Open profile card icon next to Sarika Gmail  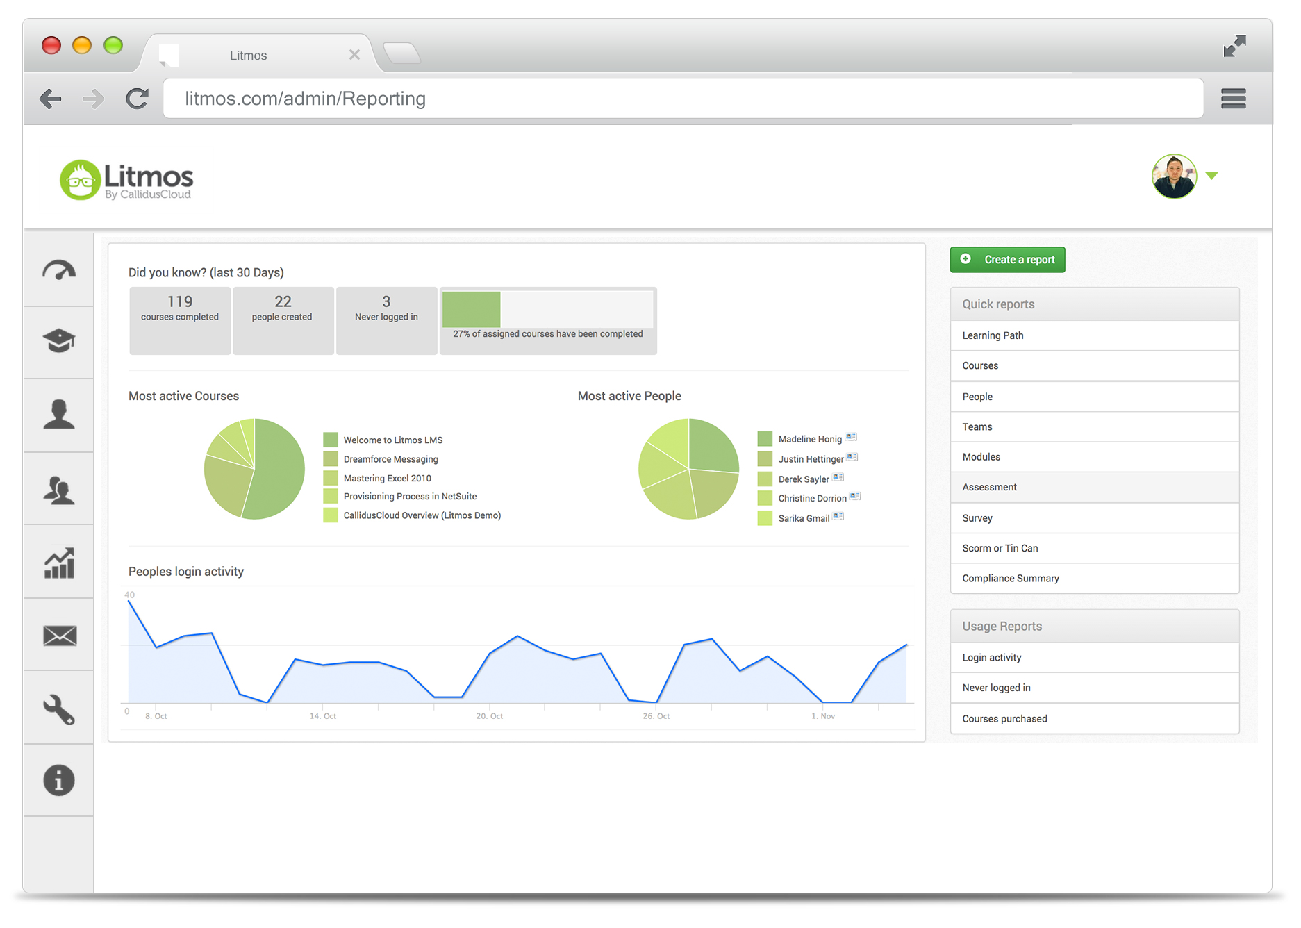click(x=838, y=516)
